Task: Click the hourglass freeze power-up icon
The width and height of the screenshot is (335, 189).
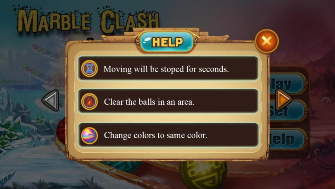Action: coord(89,69)
